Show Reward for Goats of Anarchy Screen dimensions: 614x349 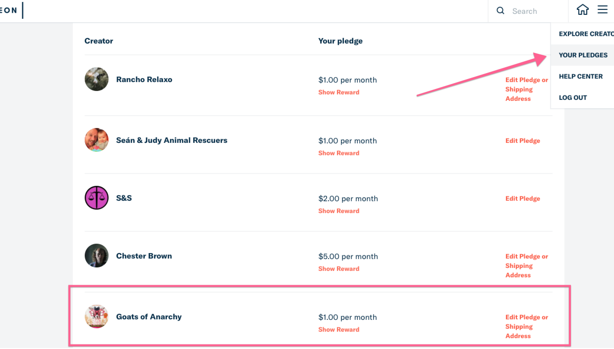pos(338,330)
